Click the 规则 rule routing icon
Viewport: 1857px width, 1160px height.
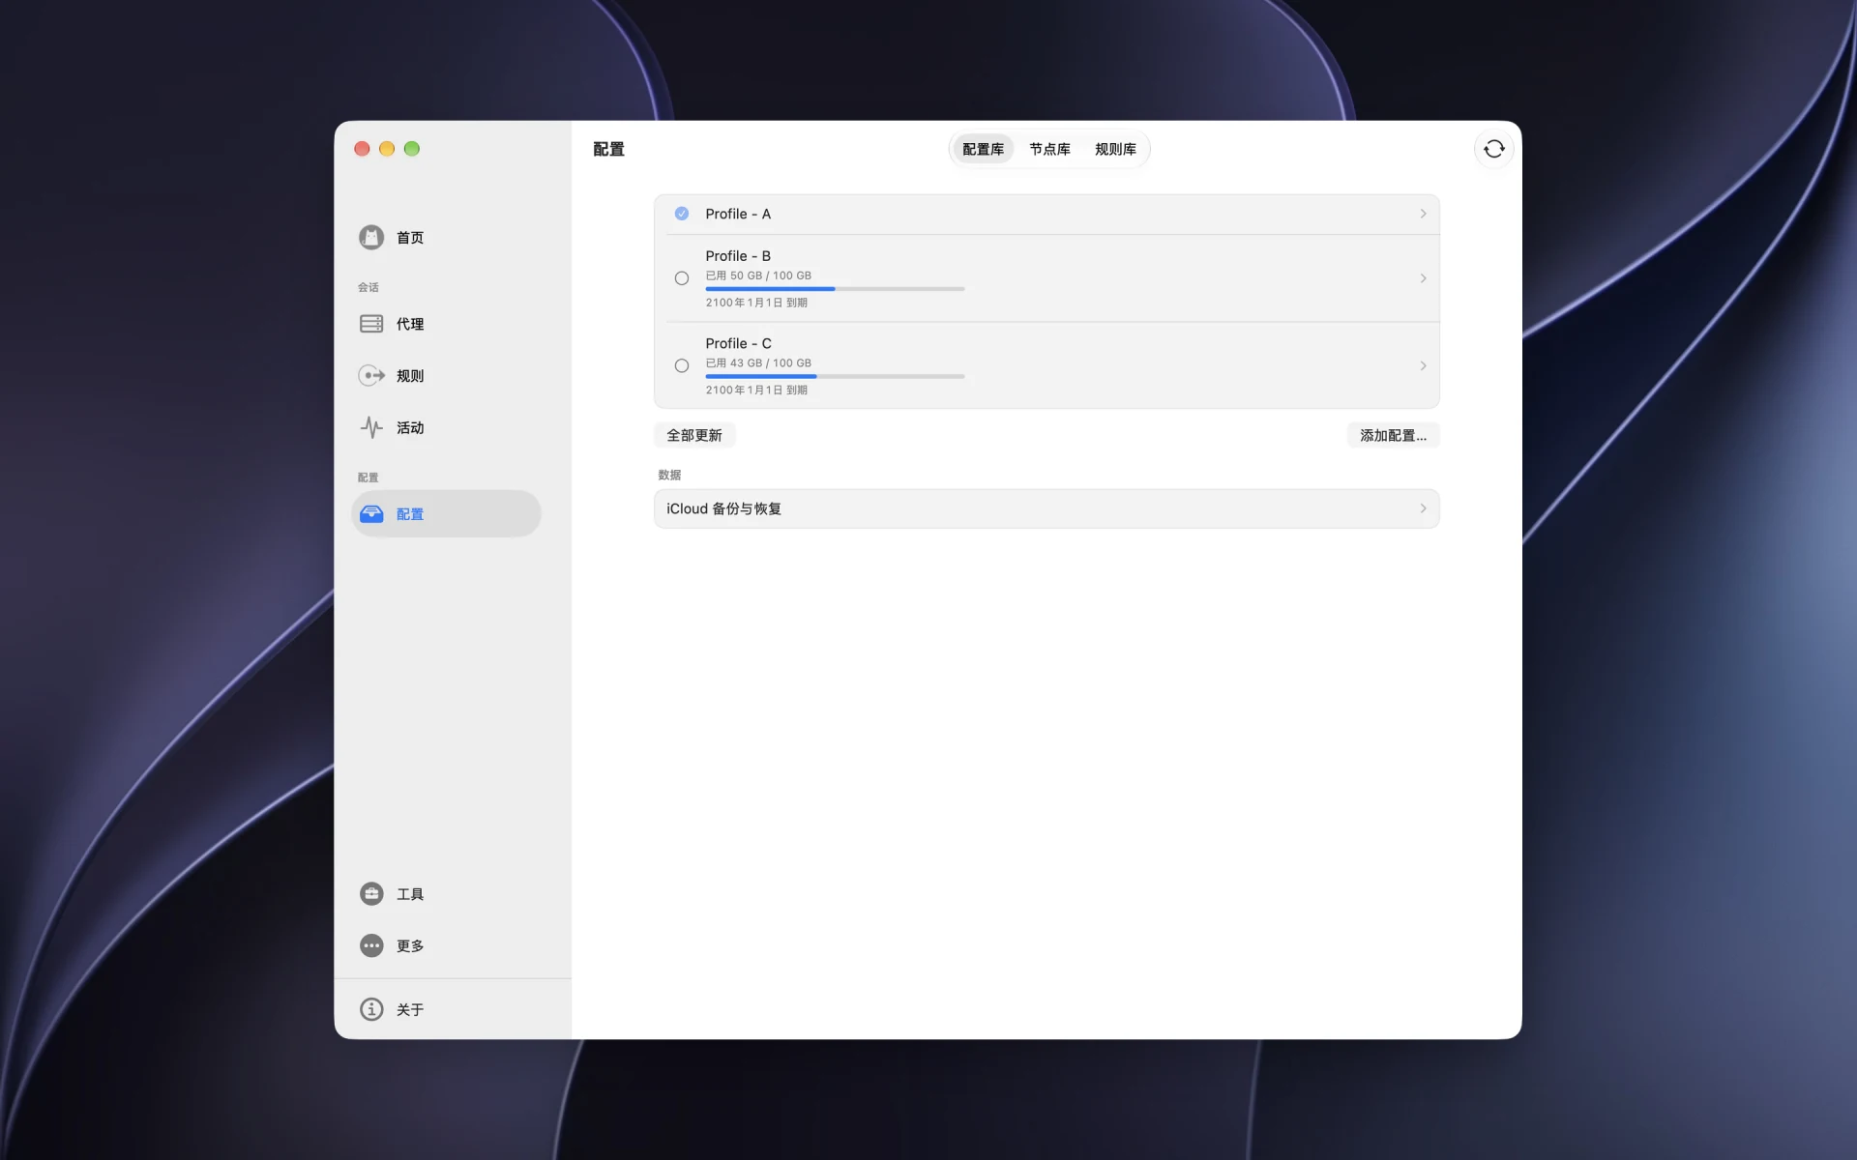pos(371,375)
